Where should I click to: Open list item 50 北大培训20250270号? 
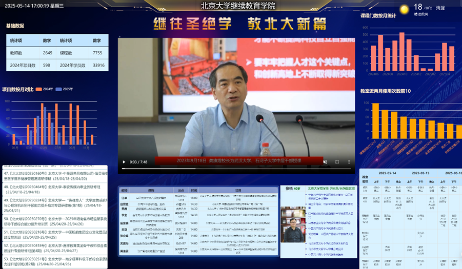pos(55,221)
